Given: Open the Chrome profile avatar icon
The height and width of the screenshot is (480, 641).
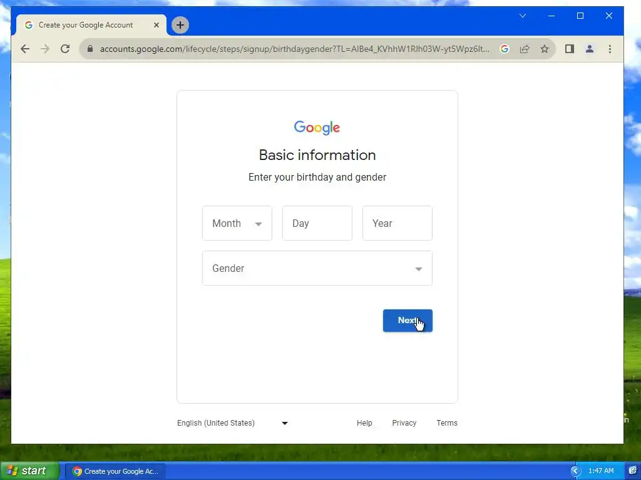Looking at the screenshot, I should point(590,49).
